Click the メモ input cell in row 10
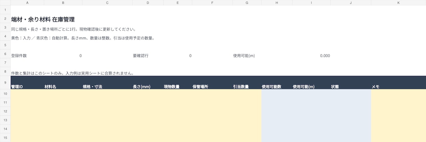Screen dimensions: 426x142 click(x=398, y=94)
